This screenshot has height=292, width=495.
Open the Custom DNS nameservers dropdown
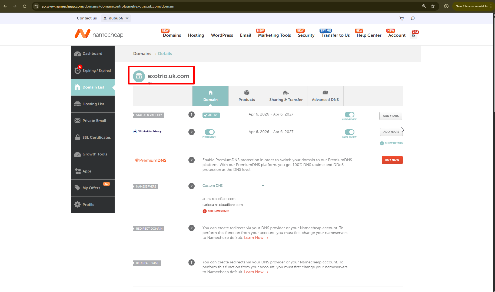pyautogui.click(x=233, y=186)
